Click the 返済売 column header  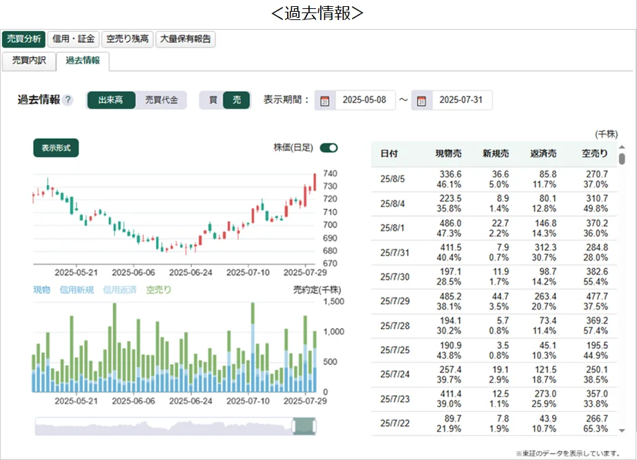click(543, 154)
